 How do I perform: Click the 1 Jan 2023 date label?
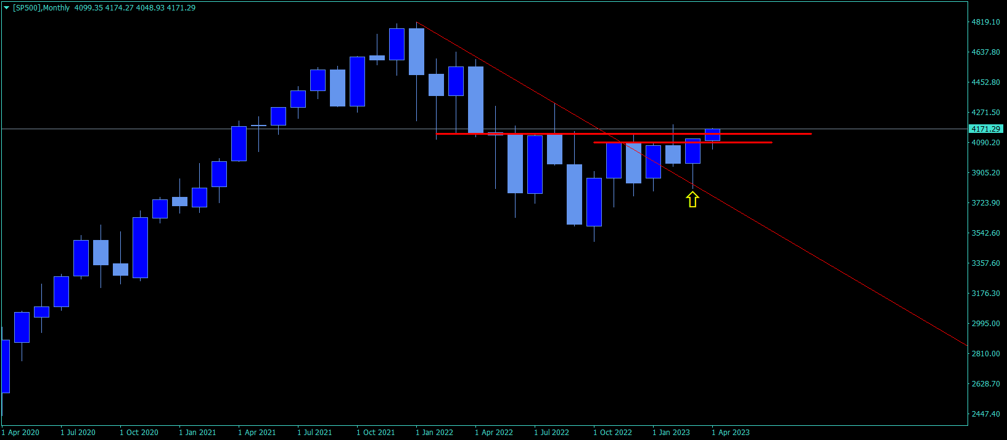click(671, 433)
